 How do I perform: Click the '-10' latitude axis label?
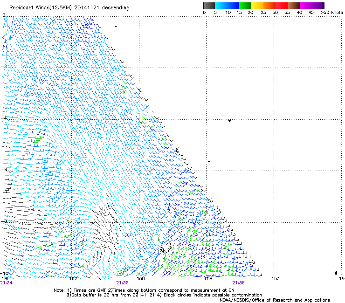click(x=4, y=273)
